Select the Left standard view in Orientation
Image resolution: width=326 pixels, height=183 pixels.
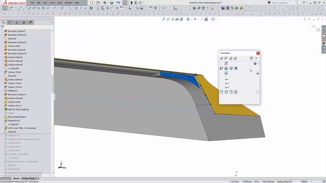[222, 68]
